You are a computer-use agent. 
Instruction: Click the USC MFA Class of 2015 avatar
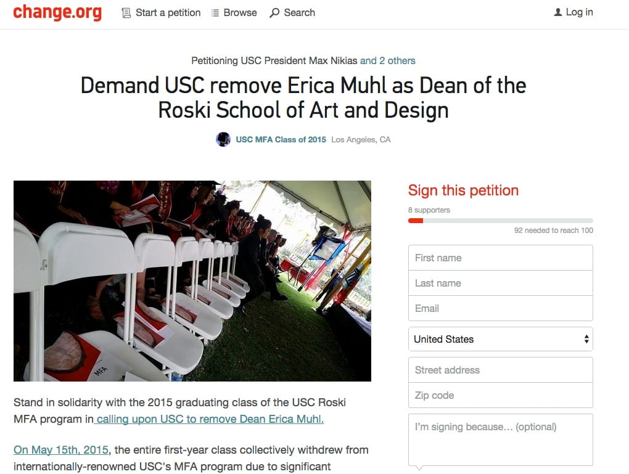(x=223, y=139)
